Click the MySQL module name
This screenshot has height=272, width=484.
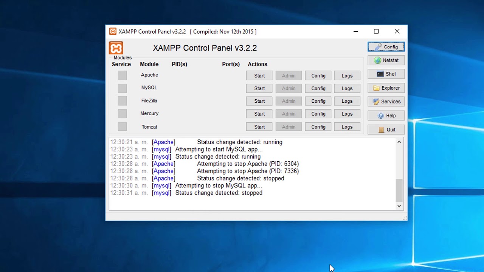pos(149,88)
